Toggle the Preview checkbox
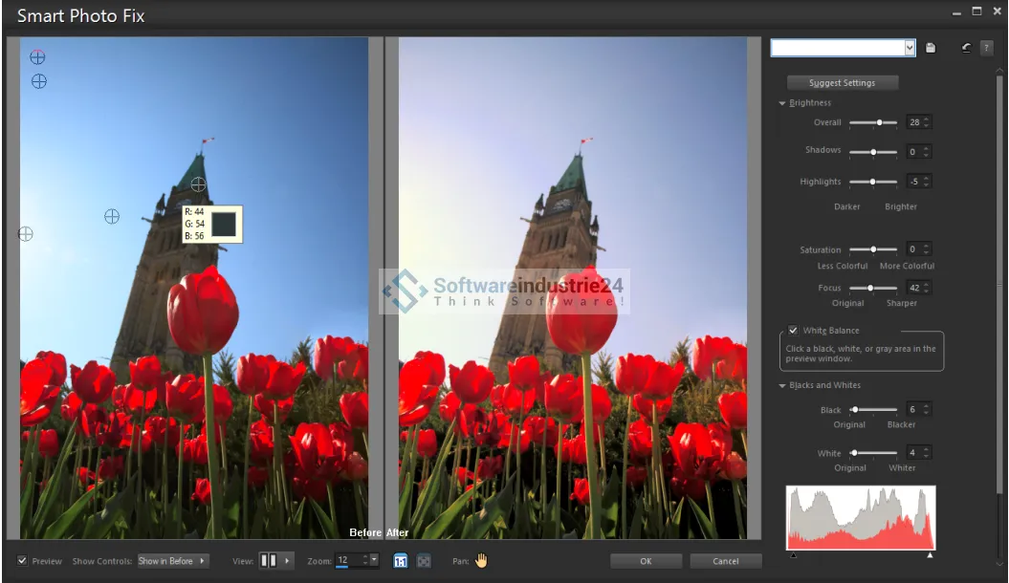1009x583 pixels. (22, 561)
